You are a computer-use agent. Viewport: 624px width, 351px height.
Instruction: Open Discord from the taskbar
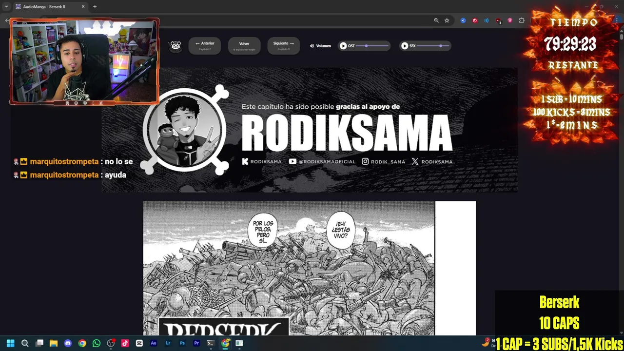[x=68, y=343]
